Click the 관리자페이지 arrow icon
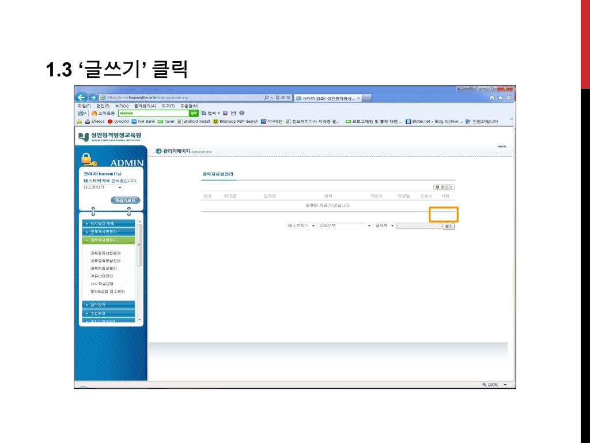This screenshot has width=590, height=443. tap(158, 151)
